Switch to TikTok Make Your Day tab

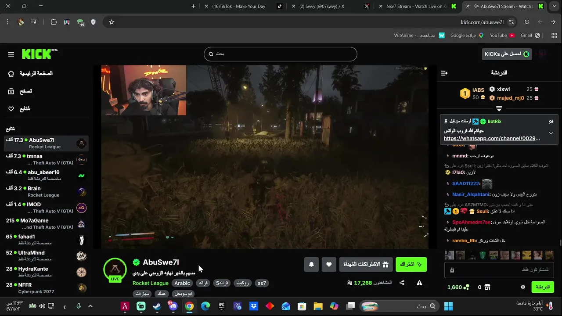244,6
